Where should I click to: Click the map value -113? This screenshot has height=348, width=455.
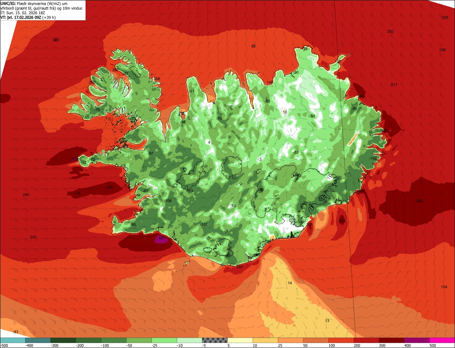click(x=190, y=191)
